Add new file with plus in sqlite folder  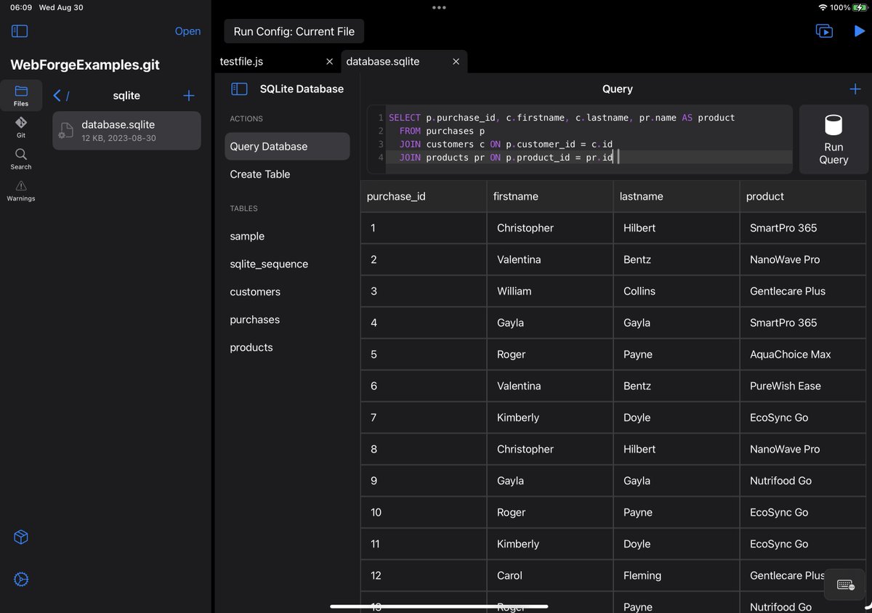188,95
